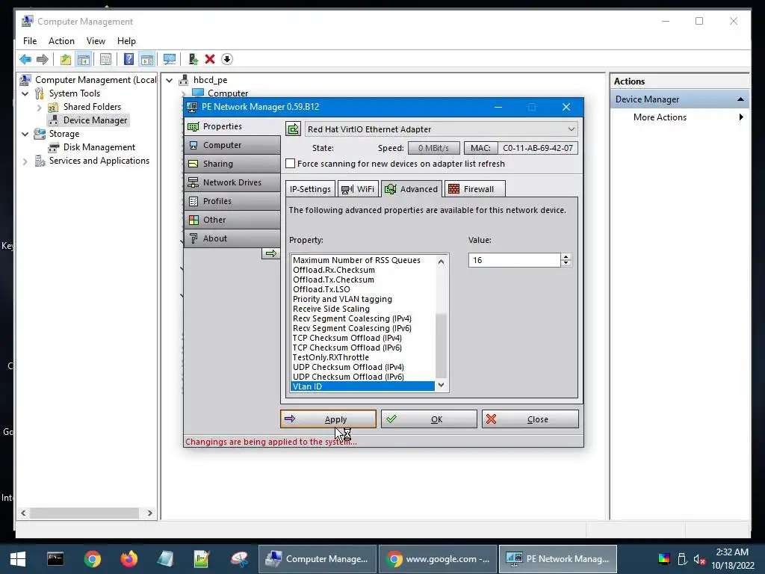Click the green arrow under PE Network sidebar
765x574 pixels.
coord(270,253)
